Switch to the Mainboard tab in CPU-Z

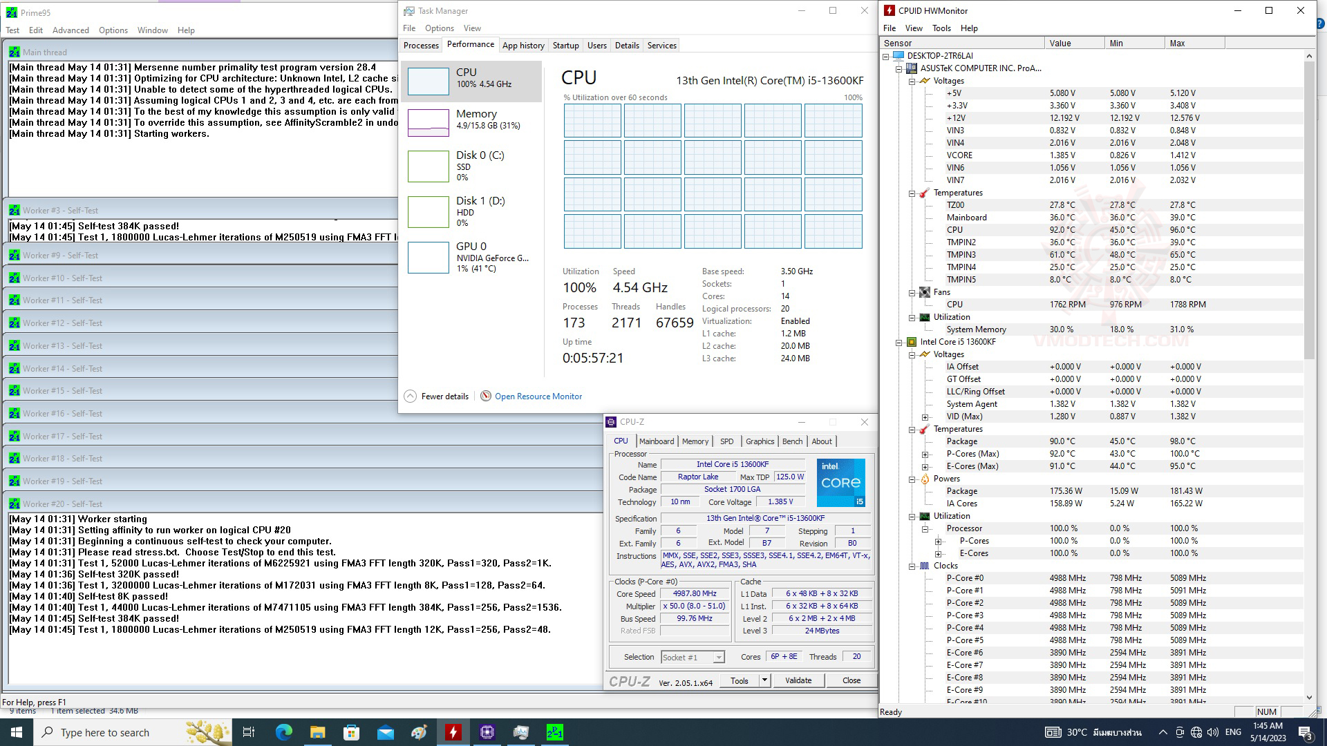tap(656, 441)
